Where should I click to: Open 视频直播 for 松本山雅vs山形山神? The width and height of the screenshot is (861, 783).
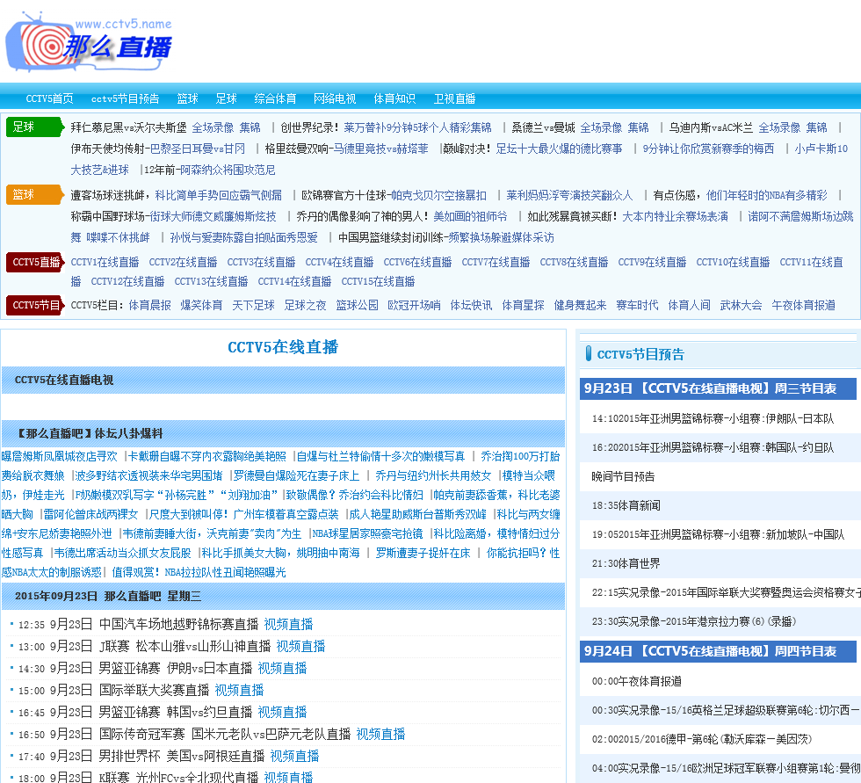point(300,646)
